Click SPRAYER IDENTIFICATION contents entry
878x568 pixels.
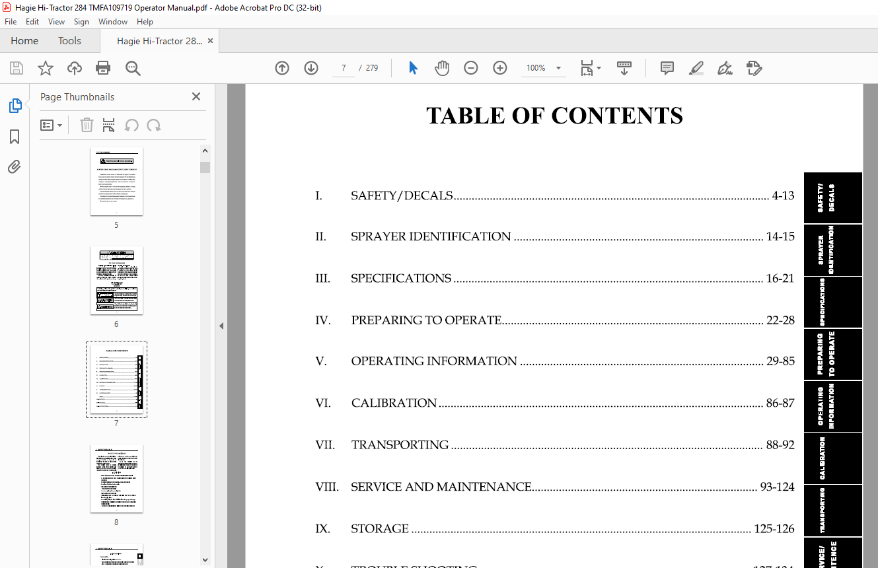coord(555,236)
